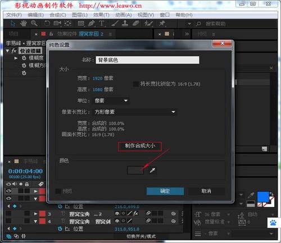Confirm with the 确定 button

pyautogui.click(x=165, y=191)
